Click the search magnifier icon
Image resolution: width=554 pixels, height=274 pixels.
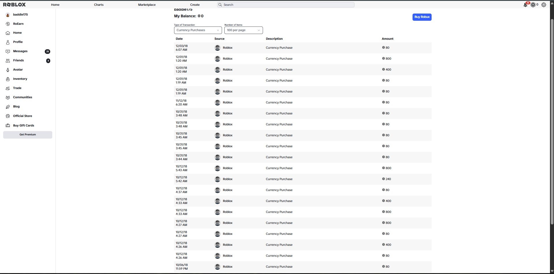click(x=220, y=5)
